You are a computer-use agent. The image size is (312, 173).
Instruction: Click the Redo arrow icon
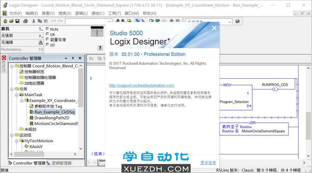coord(60,21)
